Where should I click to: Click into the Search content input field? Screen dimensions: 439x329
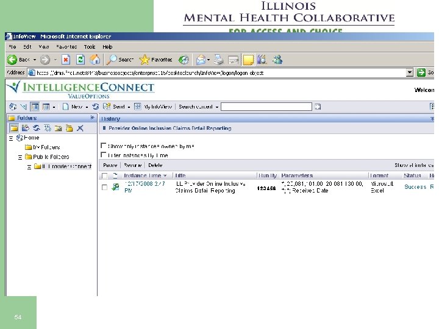point(266,107)
